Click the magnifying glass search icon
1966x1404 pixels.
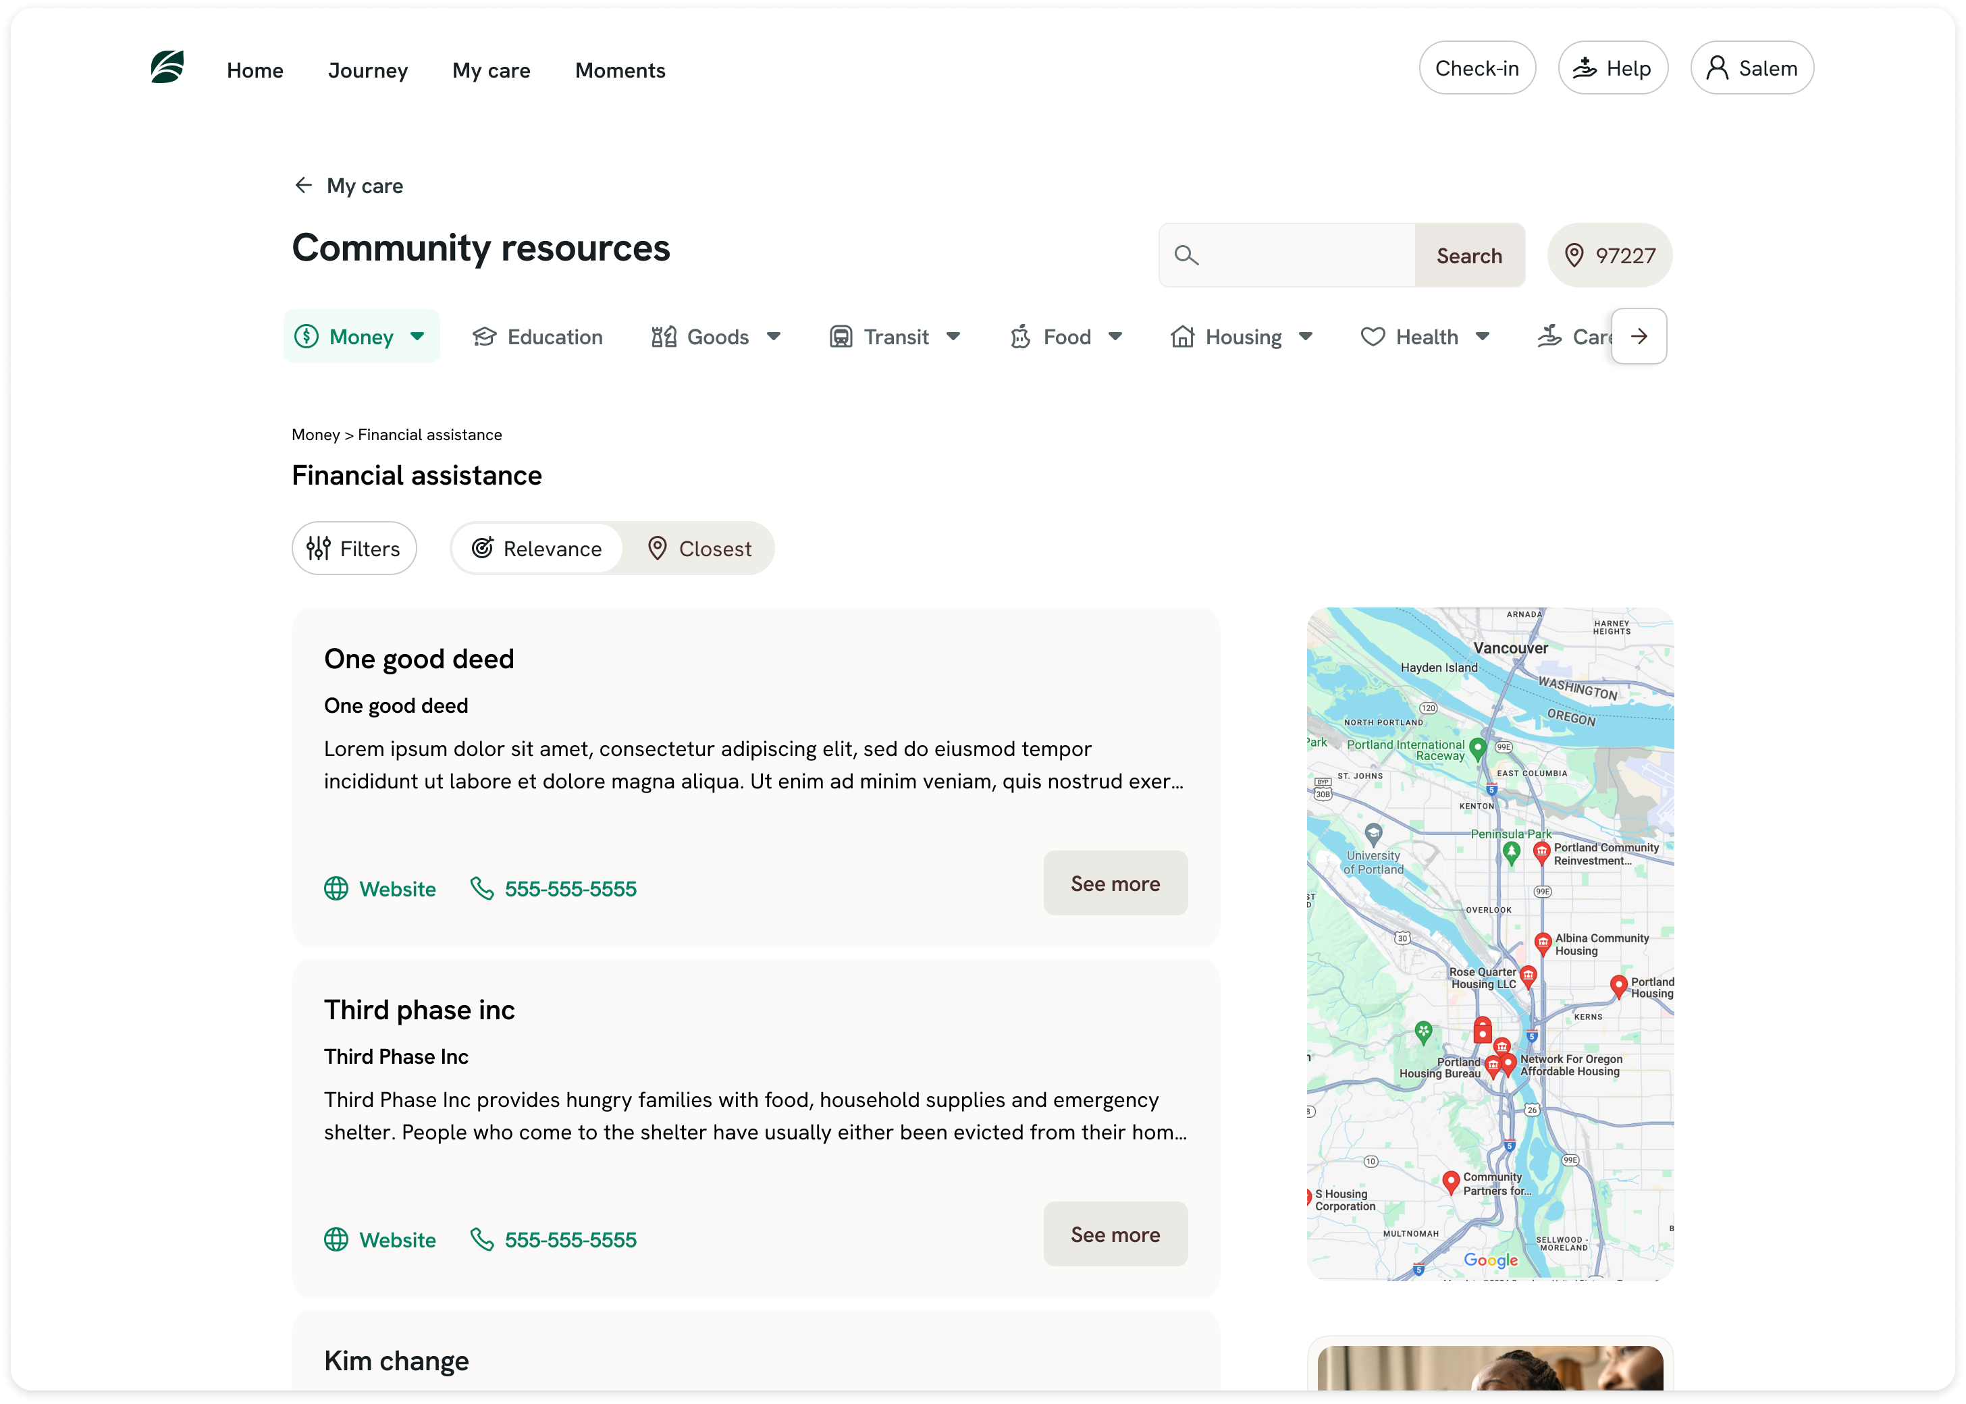pyautogui.click(x=1186, y=255)
